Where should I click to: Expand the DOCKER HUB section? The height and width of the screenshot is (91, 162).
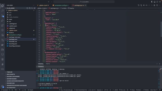21,83
